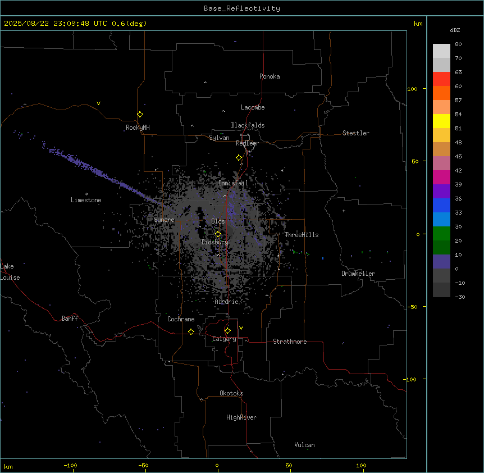This screenshot has height=473, width=484.
Task: Select the dark gray -10 dBZ swatch
Action: [x=441, y=290]
